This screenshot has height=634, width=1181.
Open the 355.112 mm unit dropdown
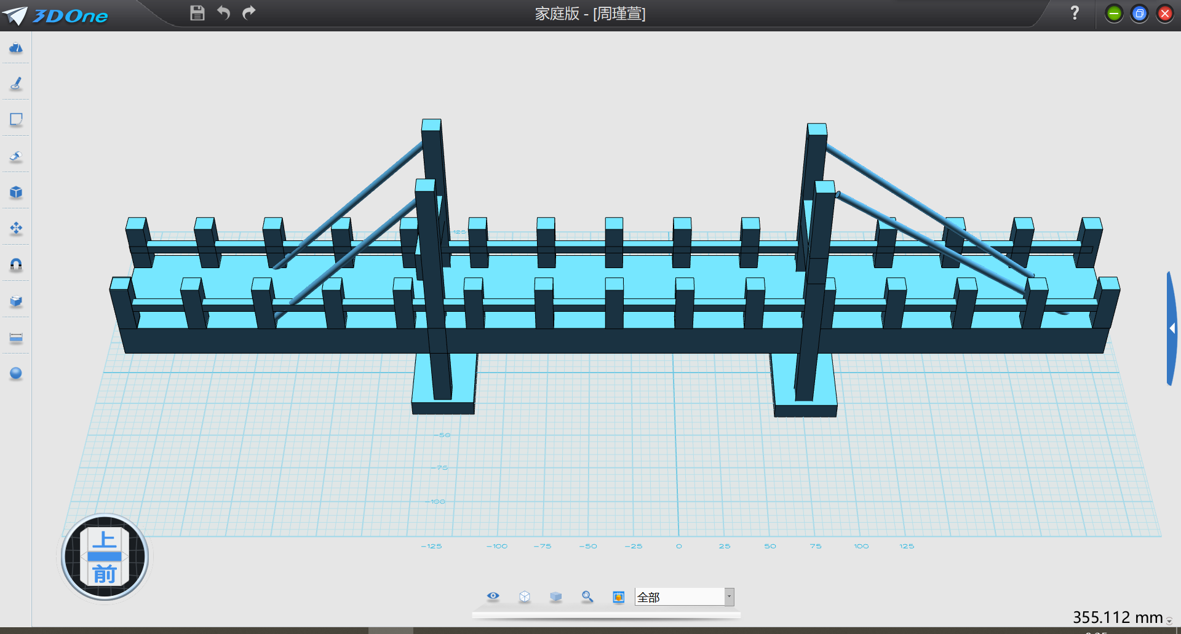(1169, 620)
